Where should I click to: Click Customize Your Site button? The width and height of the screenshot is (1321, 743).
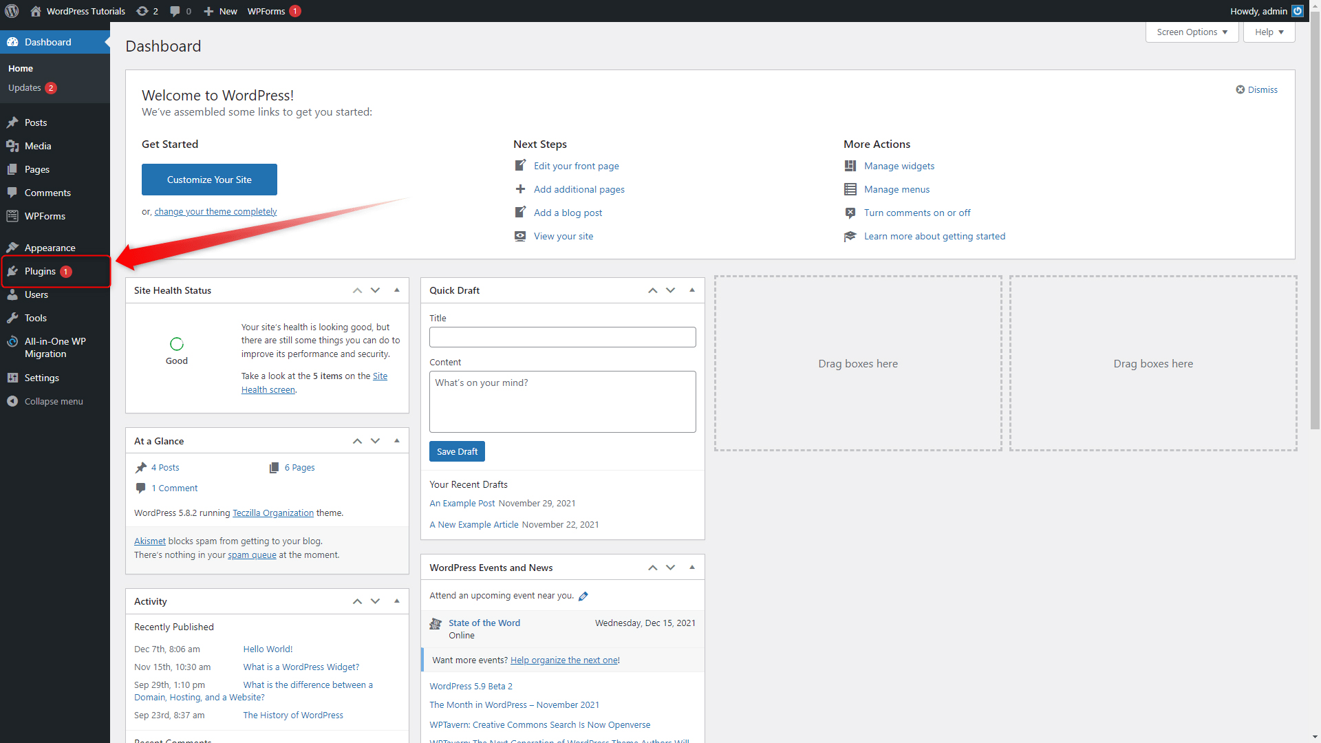210,180
